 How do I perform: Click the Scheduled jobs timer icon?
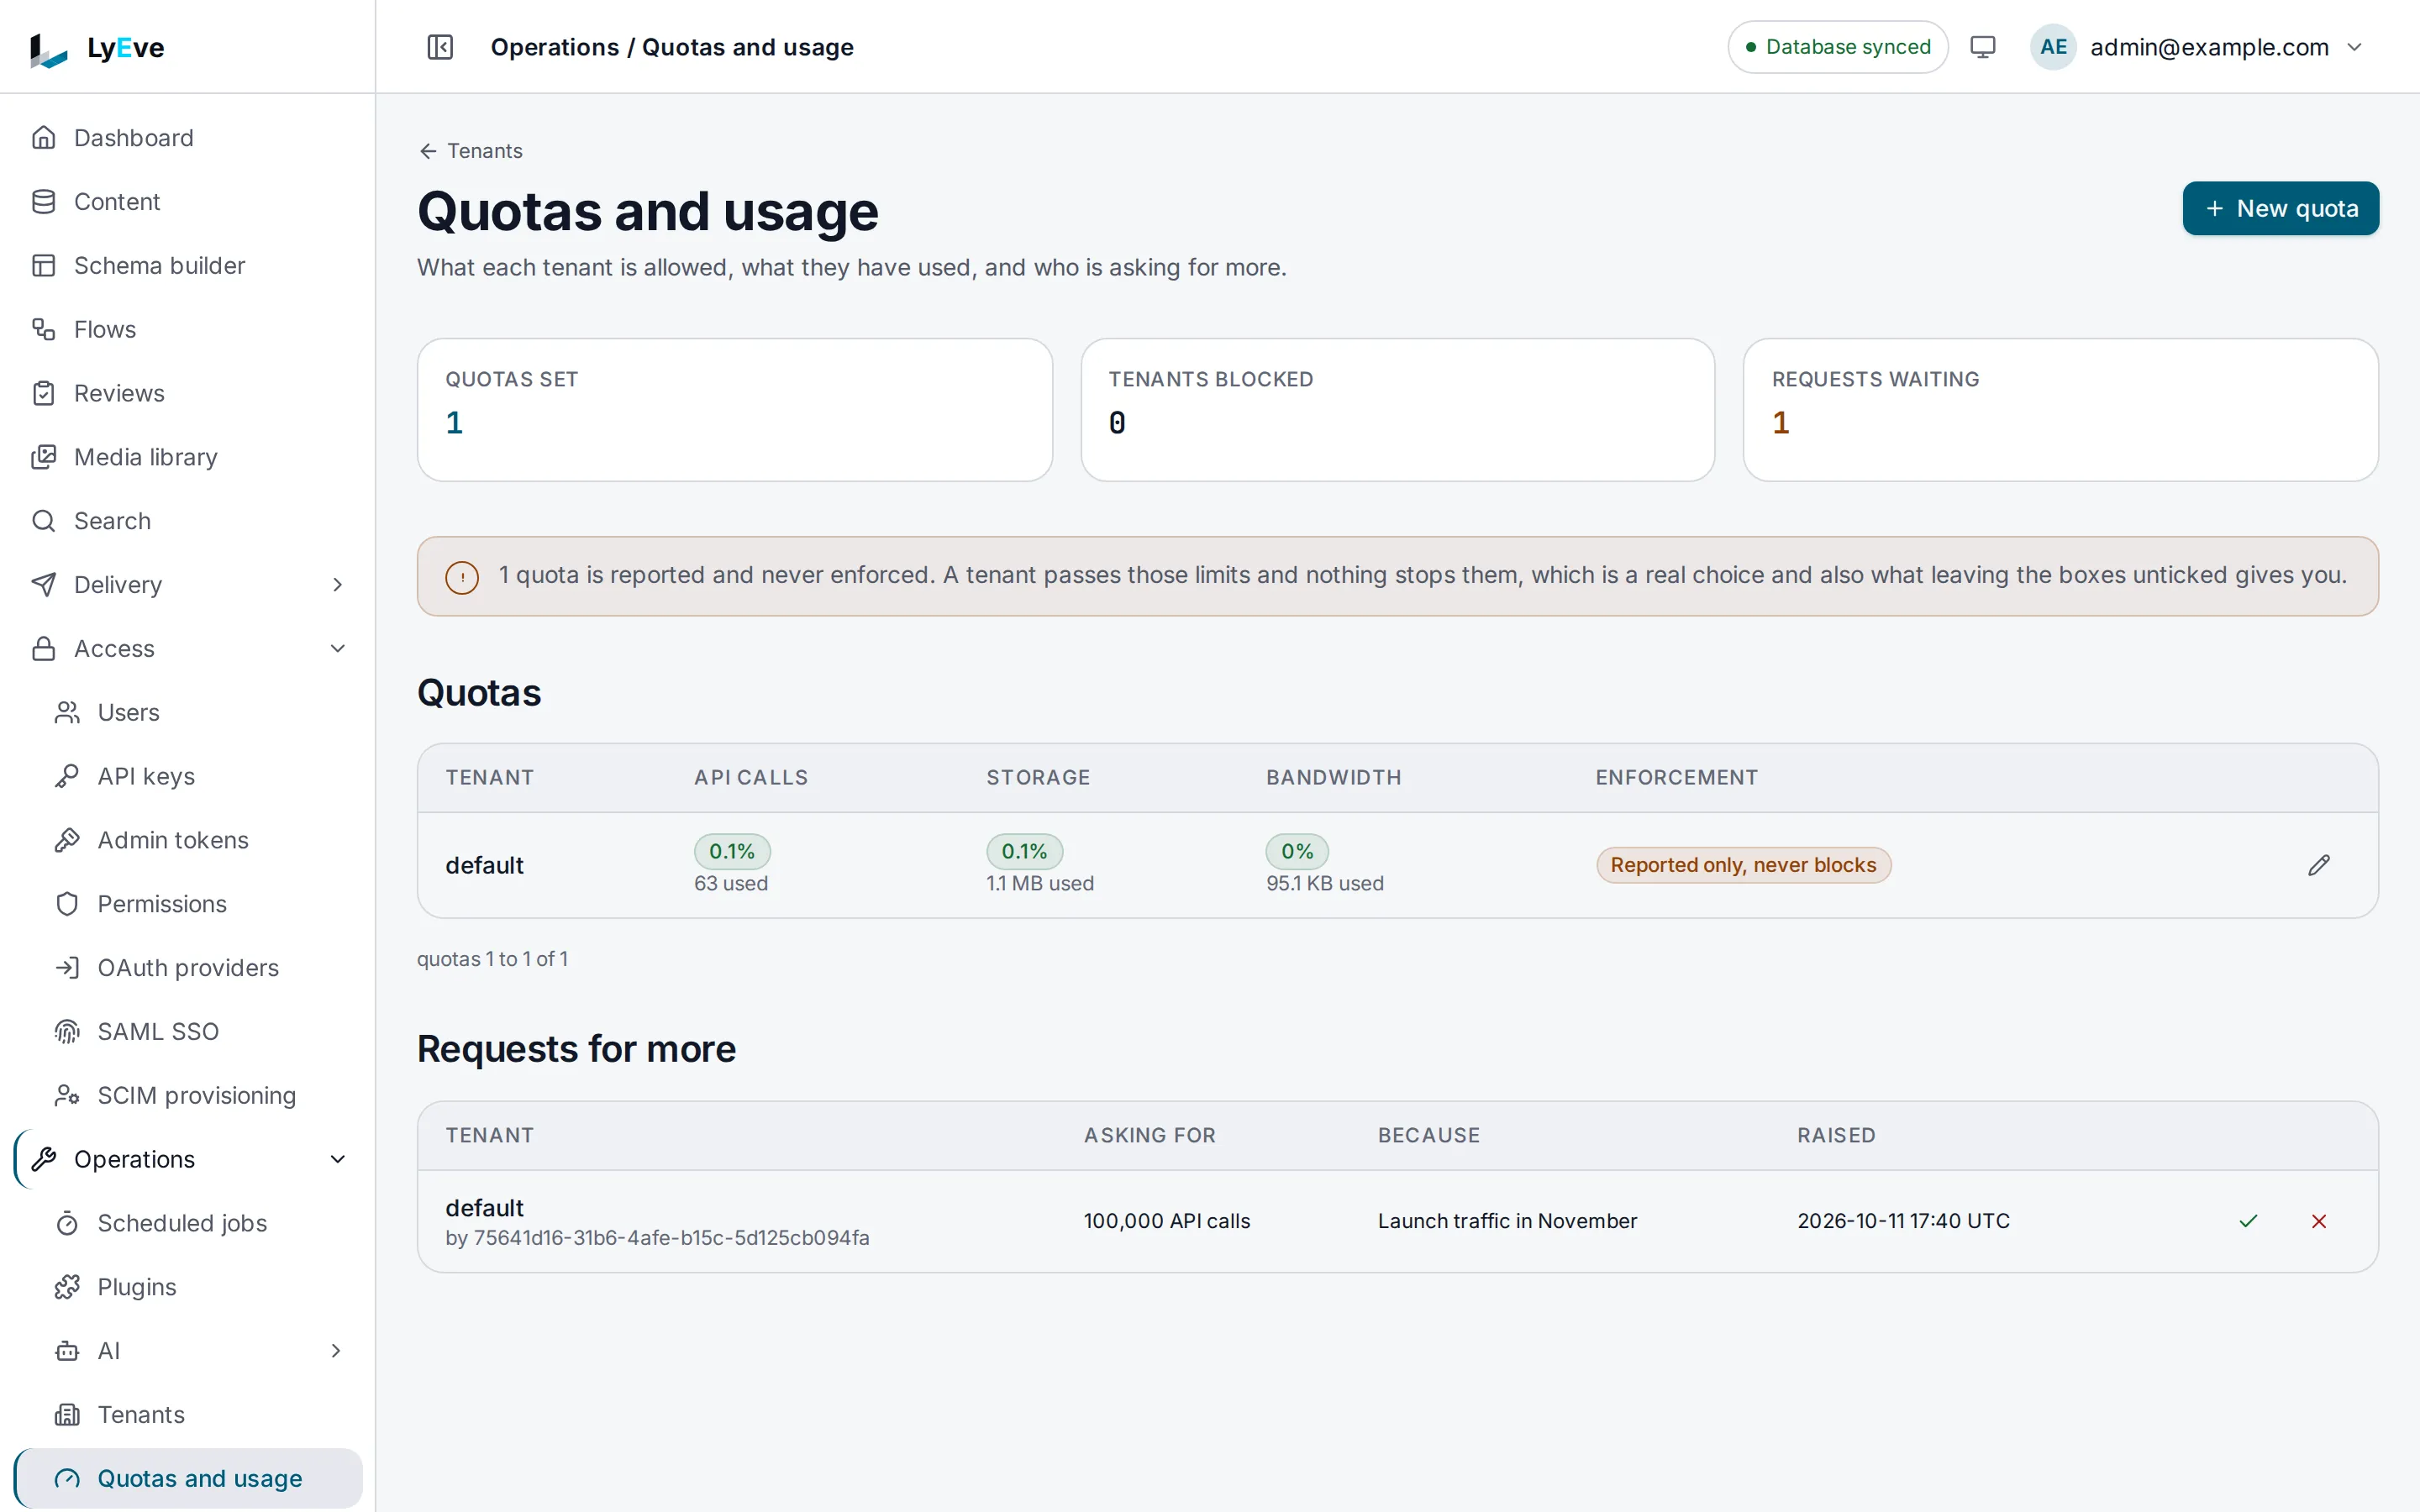(x=67, y=1223)
